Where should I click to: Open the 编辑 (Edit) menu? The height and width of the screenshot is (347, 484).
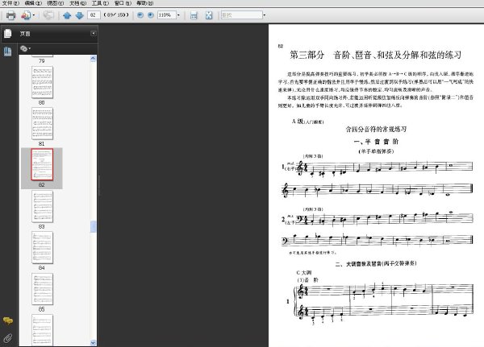33,3
